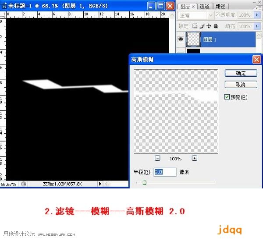The image size is (263, 241).
Task: Click the layers panel scroll up arrow
Action: pos(259,35)
